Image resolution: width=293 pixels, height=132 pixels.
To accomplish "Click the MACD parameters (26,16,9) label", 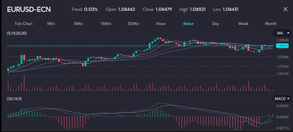I will coord(14,99).
